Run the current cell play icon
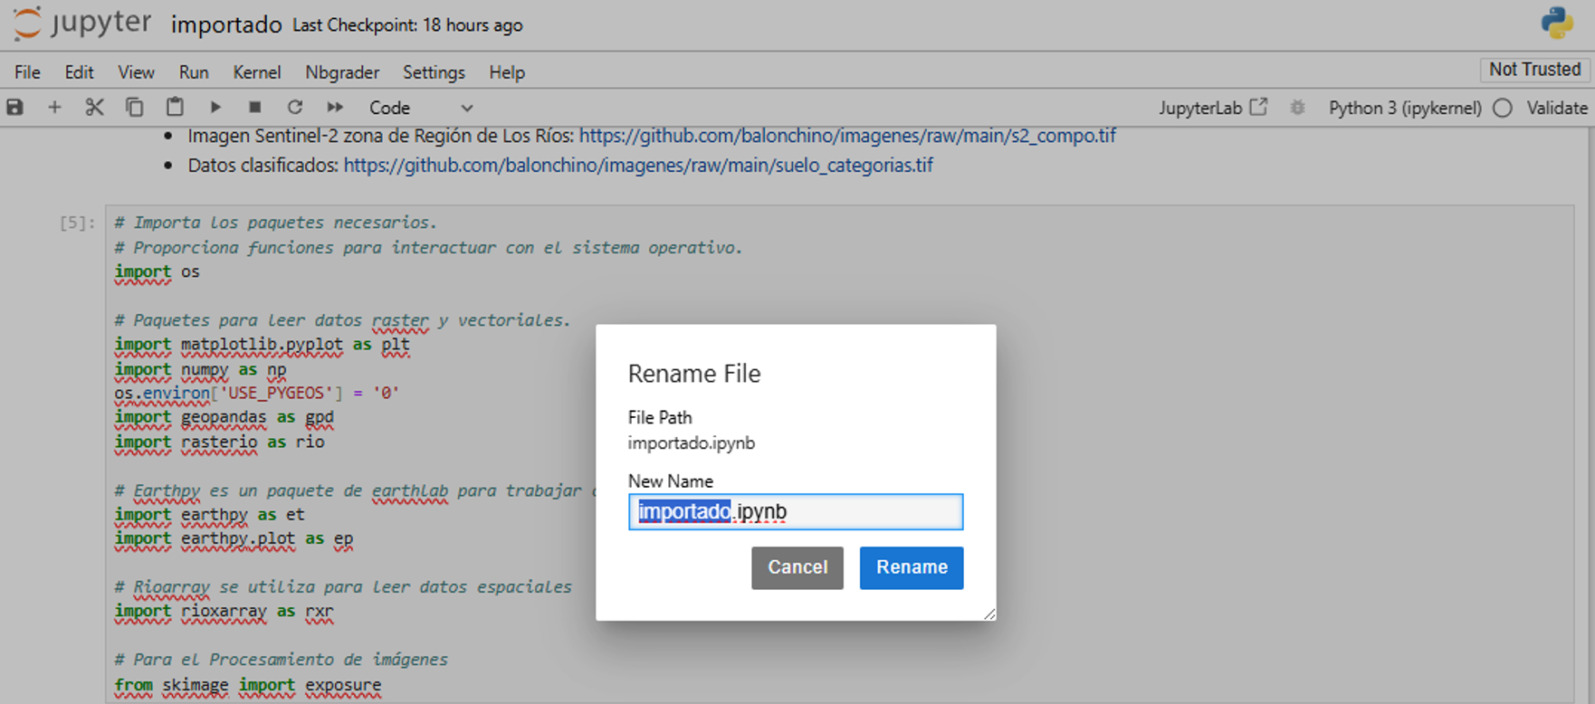Viewport: 1595px width, 704px height. (215, 108)
